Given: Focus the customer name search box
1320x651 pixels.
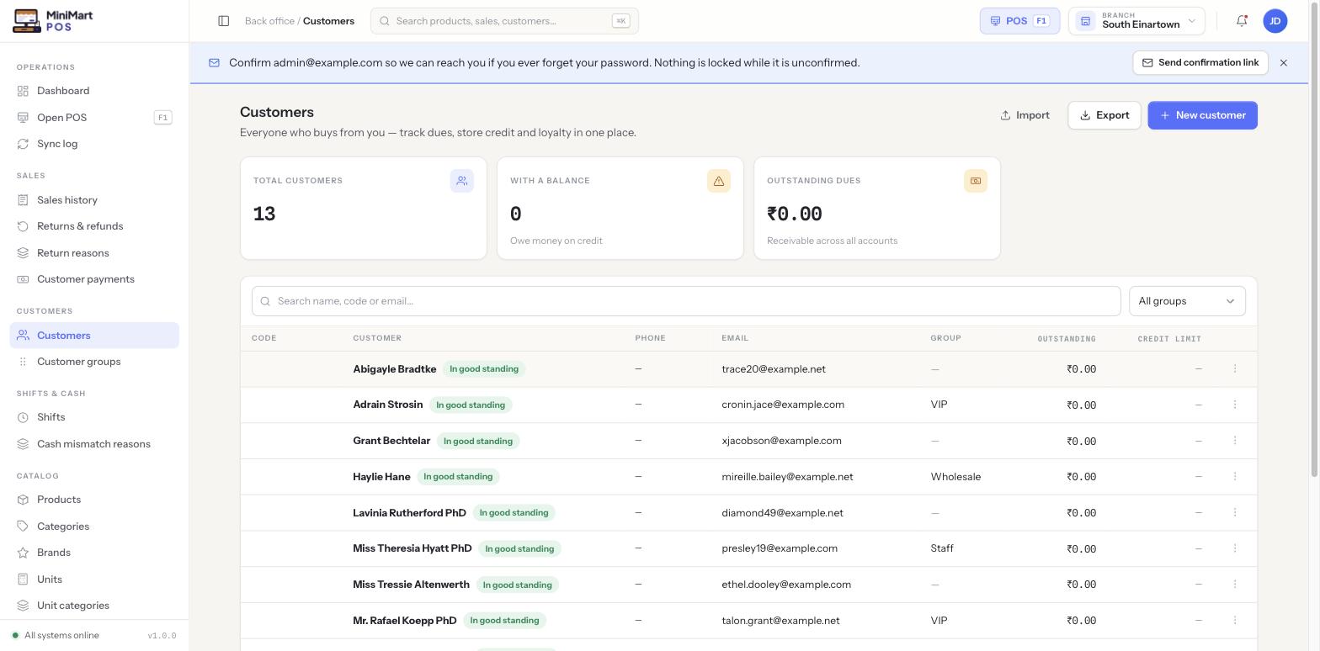Looking at the screenshot, I should tap(686, 301).
